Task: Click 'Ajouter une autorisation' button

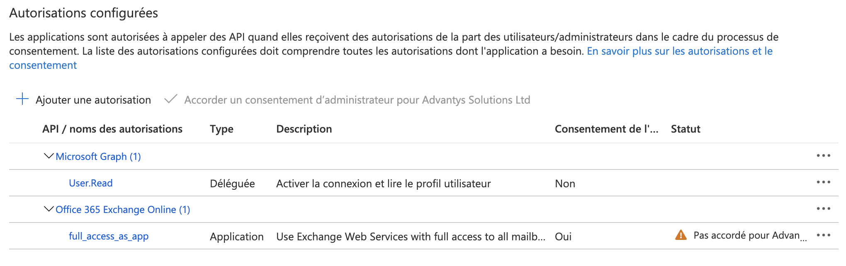Action: point(93,100)
